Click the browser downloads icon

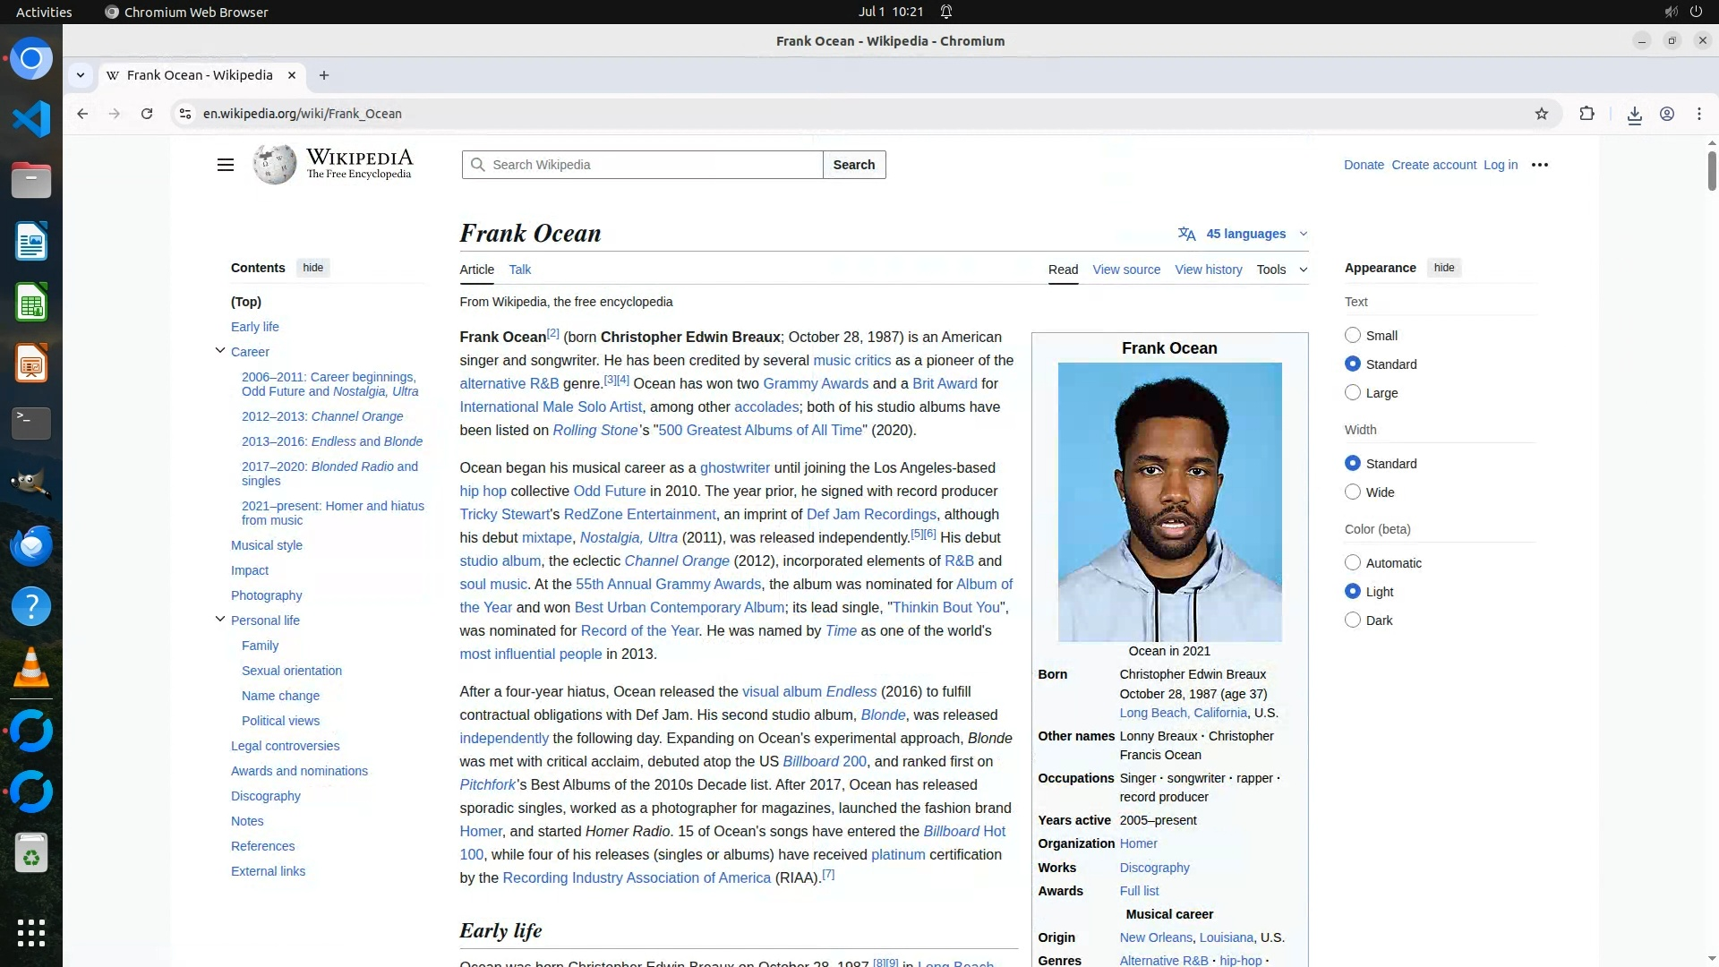click(1634, 114)
